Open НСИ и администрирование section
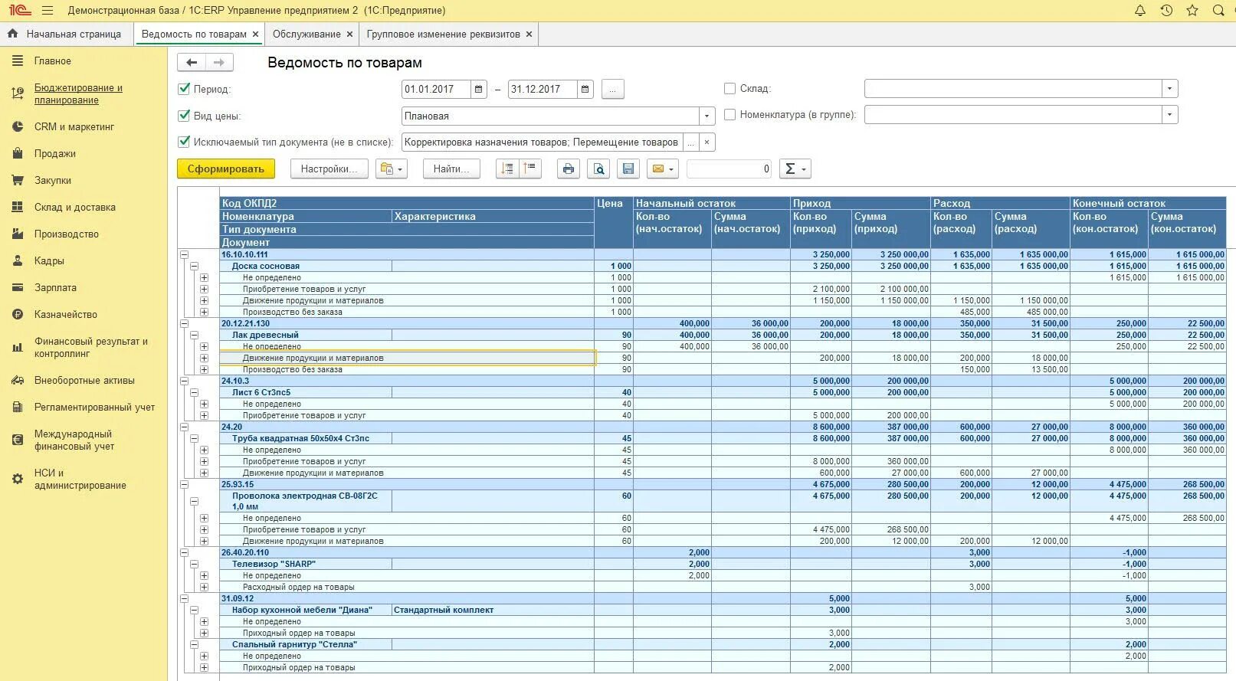Screen dimensions: 1236x681 click(80, 479)
